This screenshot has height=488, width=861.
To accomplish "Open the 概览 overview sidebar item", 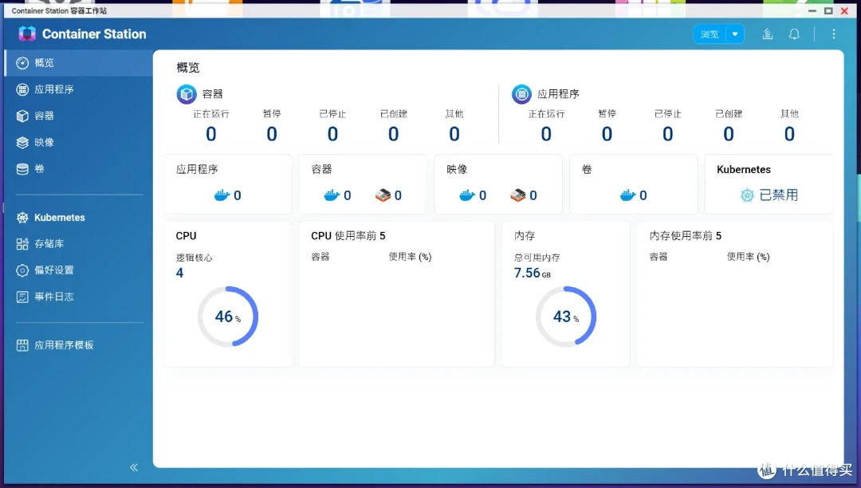I will pos(78,63).
